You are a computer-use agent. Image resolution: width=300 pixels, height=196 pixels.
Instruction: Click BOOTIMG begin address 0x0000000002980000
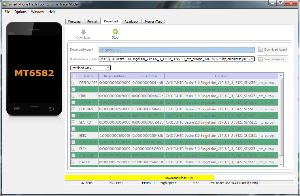coord(115,109)
